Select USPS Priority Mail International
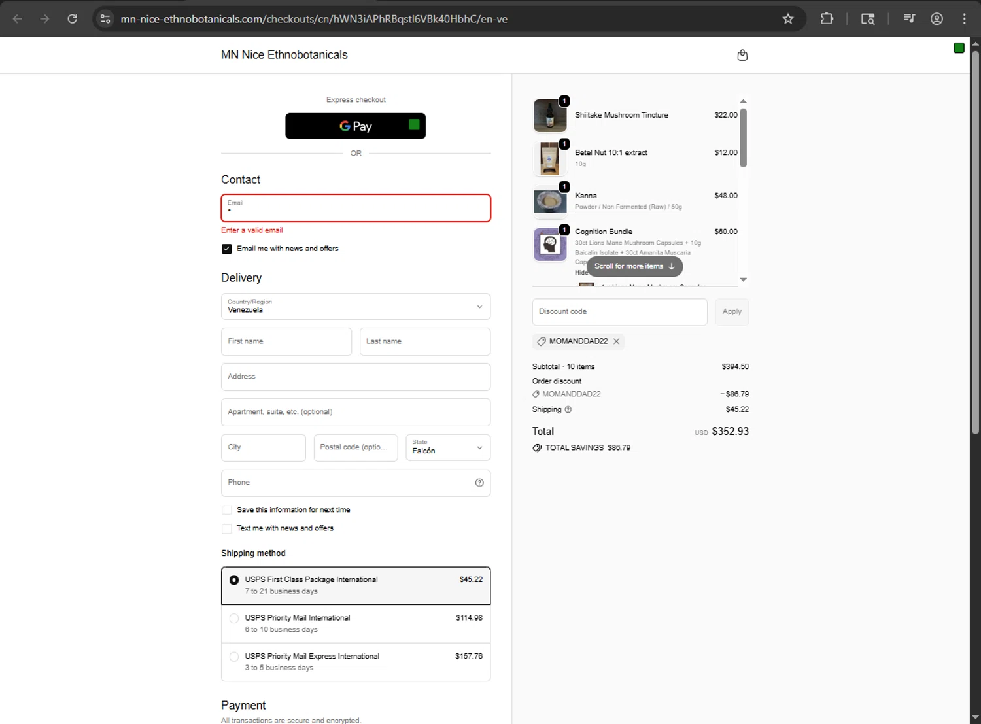Screen dimensions: 981x724 [x=356, y=624]
